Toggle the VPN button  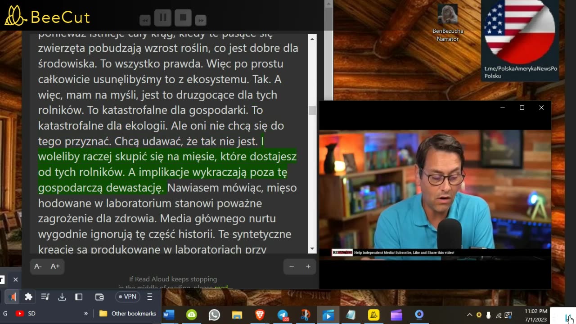pyautogui.click(x=127, y=297)
